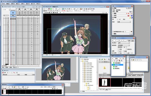This screenshot has width=151, height=96.
Task: Jump to first frame in playback bar
Action: coord(46,13)
